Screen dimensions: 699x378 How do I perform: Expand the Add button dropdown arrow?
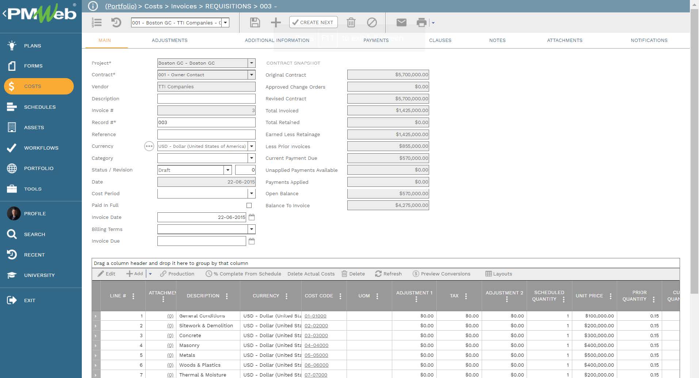click(x=150, y=274)
